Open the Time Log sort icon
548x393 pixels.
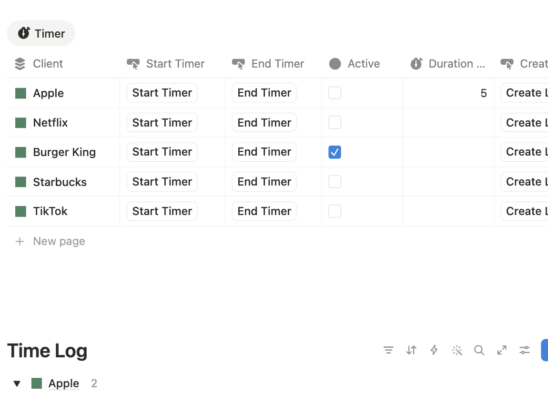411,350
